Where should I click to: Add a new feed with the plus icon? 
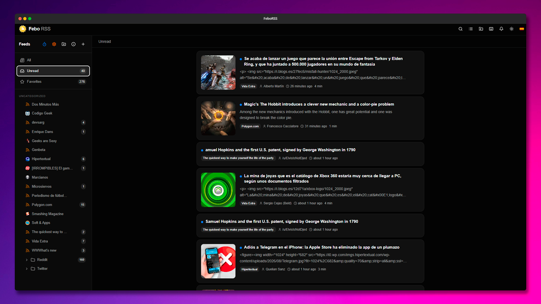pyautogui.click(x=83, y=44)
